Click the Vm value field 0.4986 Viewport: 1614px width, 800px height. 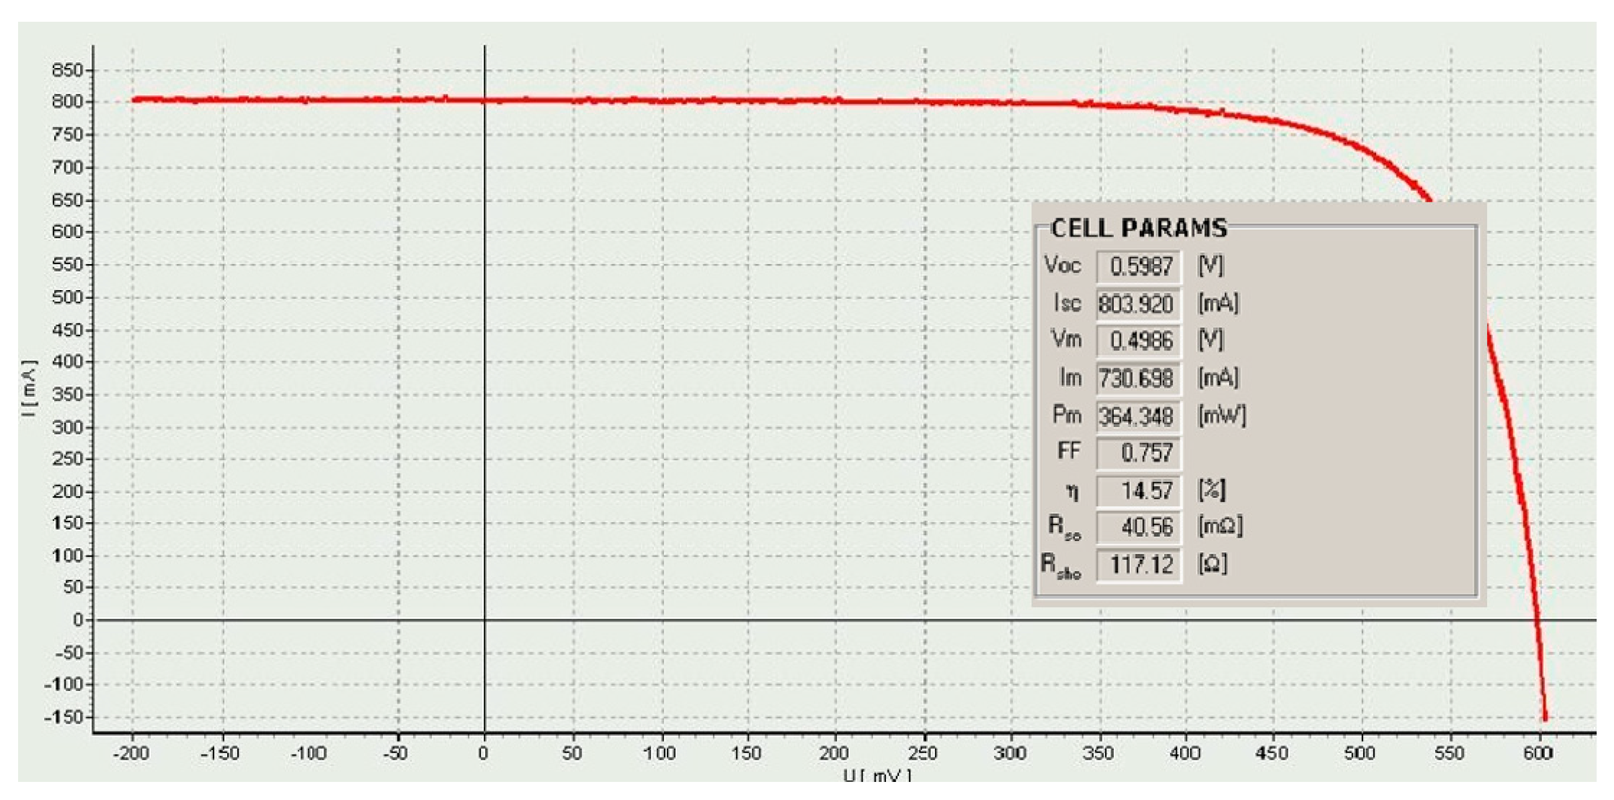pos(1139,342)
